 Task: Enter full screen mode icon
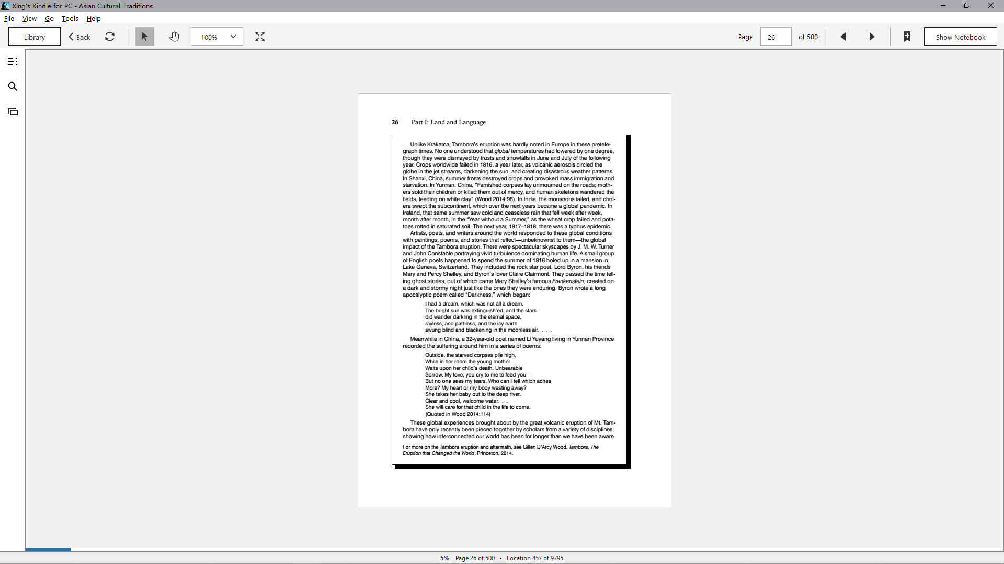[260, 37]
